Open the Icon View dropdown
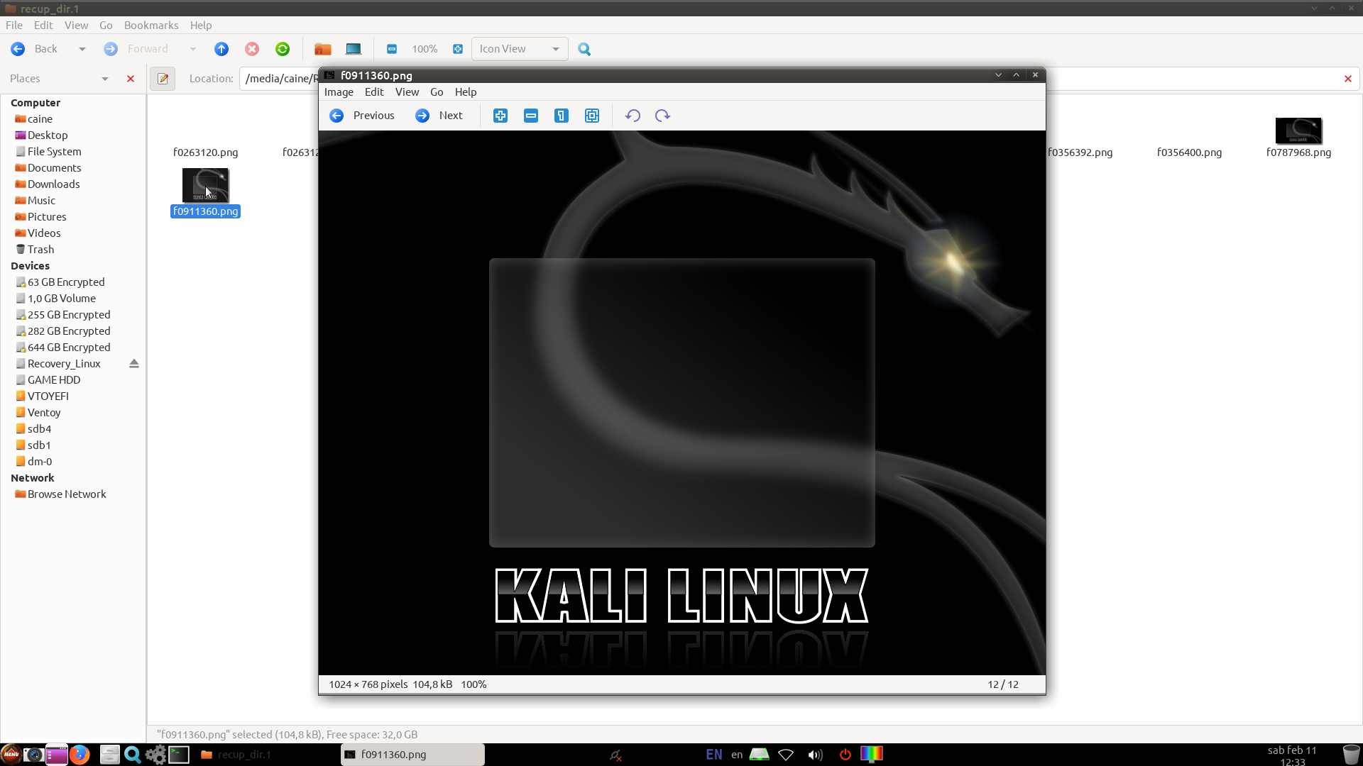1363x766 pixels. (x=520, y=49)
